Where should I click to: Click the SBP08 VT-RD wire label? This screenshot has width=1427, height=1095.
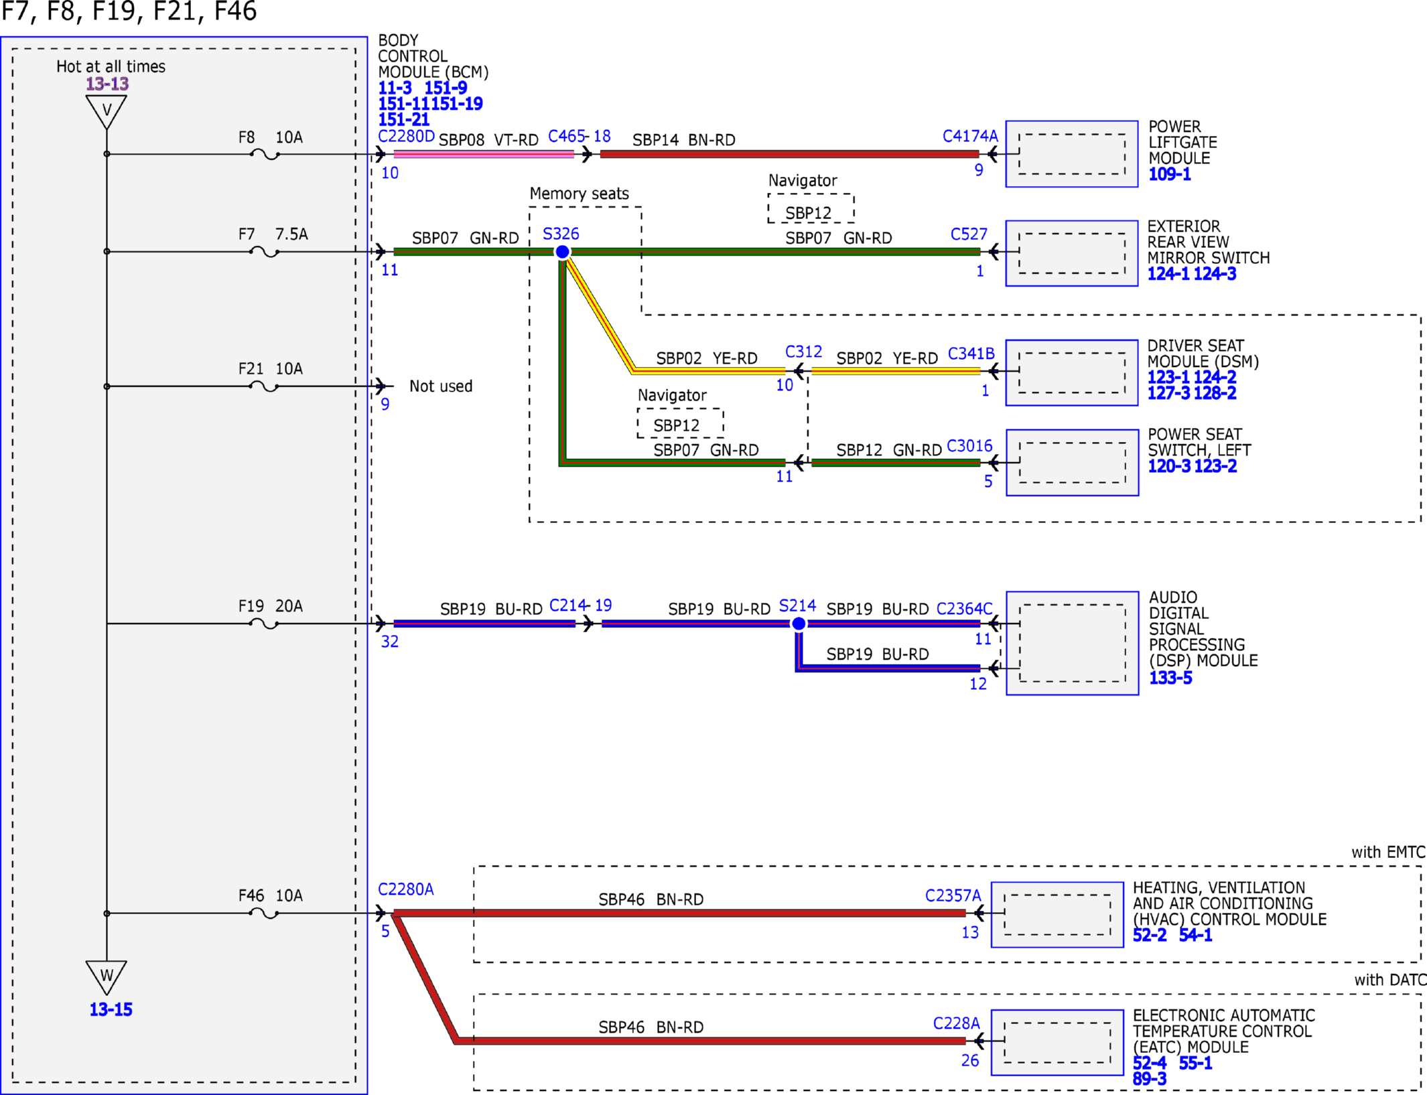pos(488,140)
